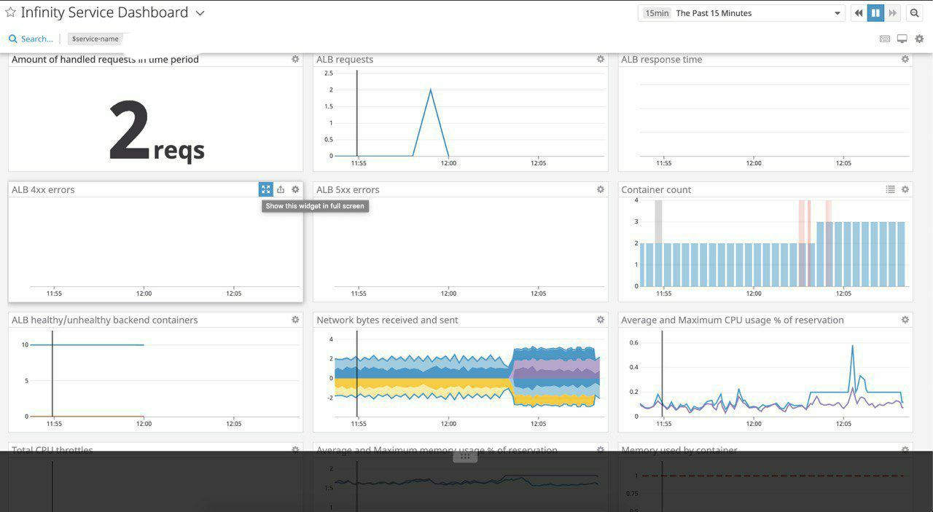
Task: Open settings gear for ALB requests widget
Action: 600,59
